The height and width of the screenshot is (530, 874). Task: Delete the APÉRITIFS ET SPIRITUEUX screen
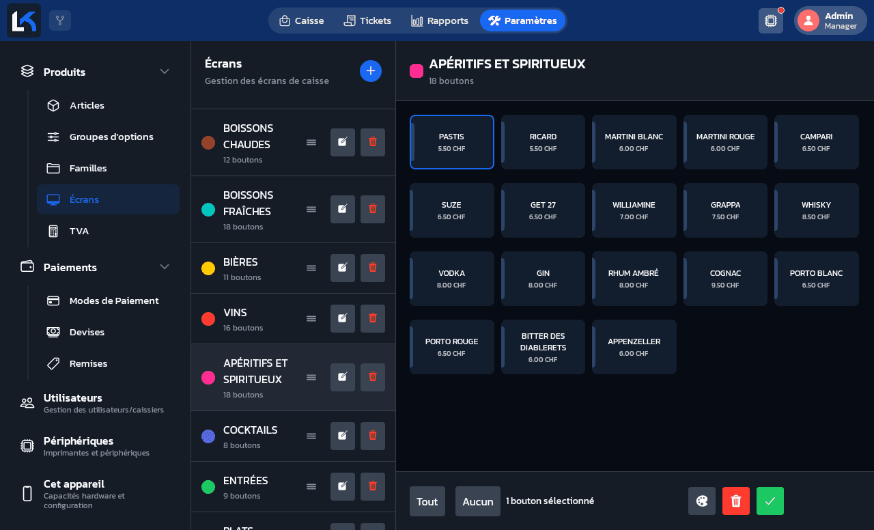pyautogui.click(x=373, y=377)
